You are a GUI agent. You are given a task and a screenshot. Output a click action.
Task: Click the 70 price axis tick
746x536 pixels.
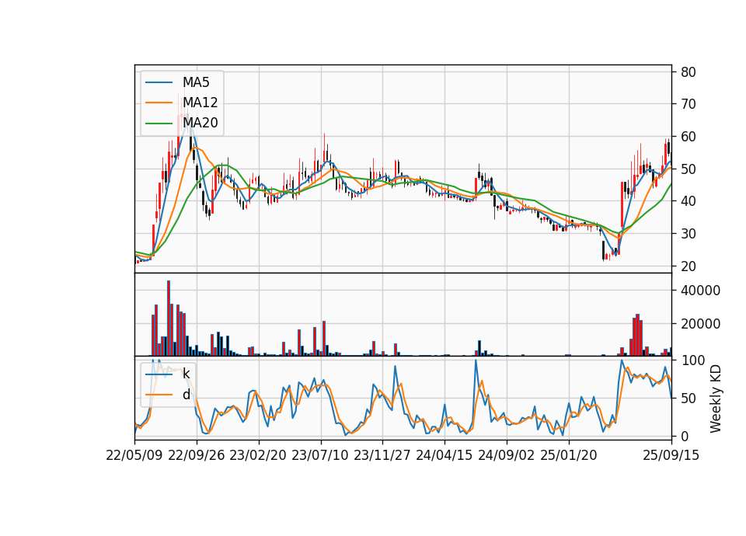click(688, 104)
